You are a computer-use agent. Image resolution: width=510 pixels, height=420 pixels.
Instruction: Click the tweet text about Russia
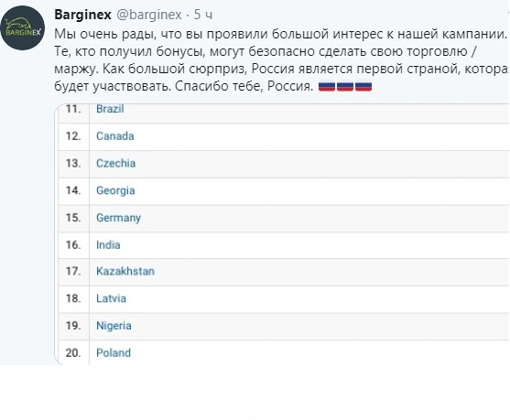pyautogui.click(x=281, y=59)
